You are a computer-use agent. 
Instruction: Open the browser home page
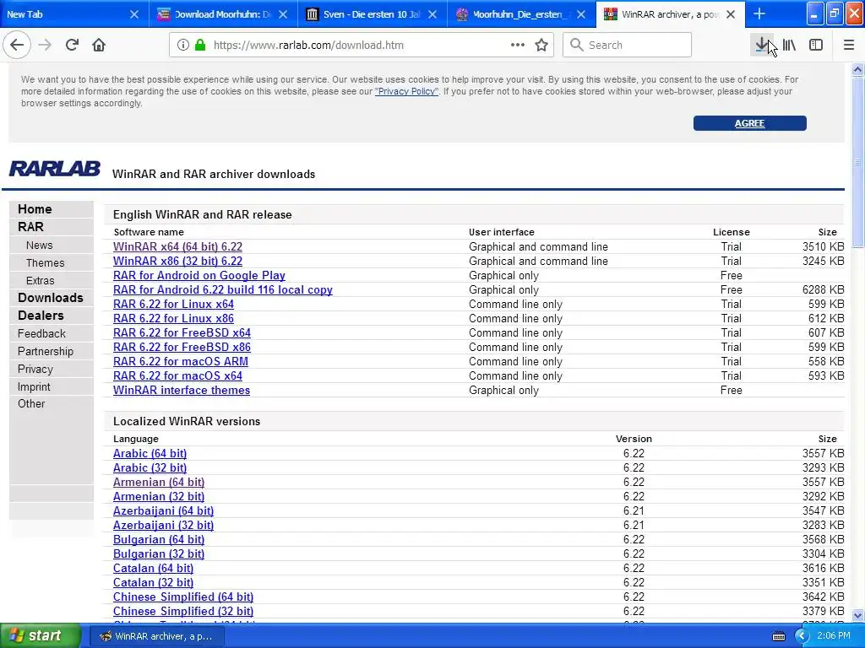click(99, 46)
